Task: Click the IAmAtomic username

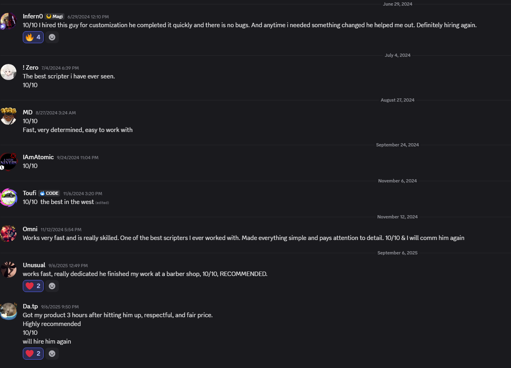Action: point(38,157)
